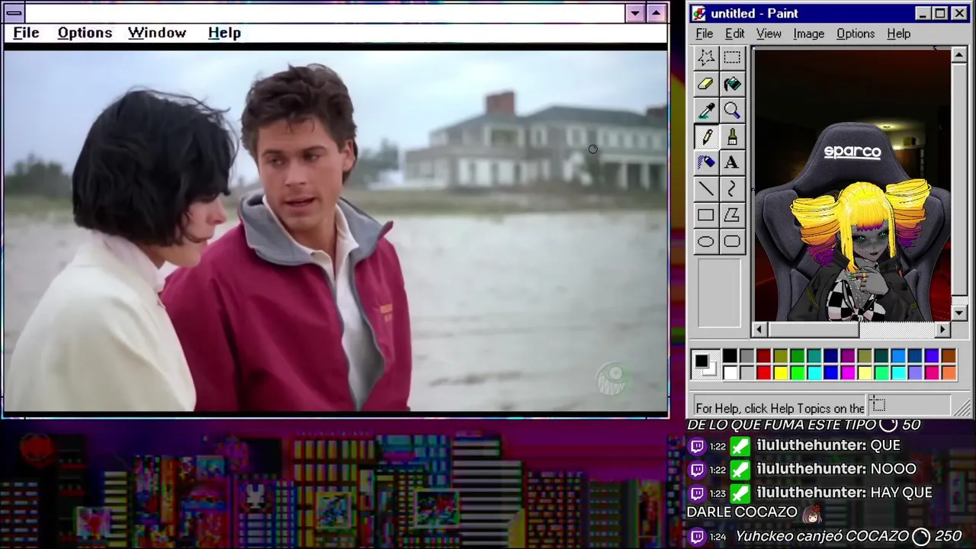Click Paint canvas scroll down arrow

pos(959,313)
